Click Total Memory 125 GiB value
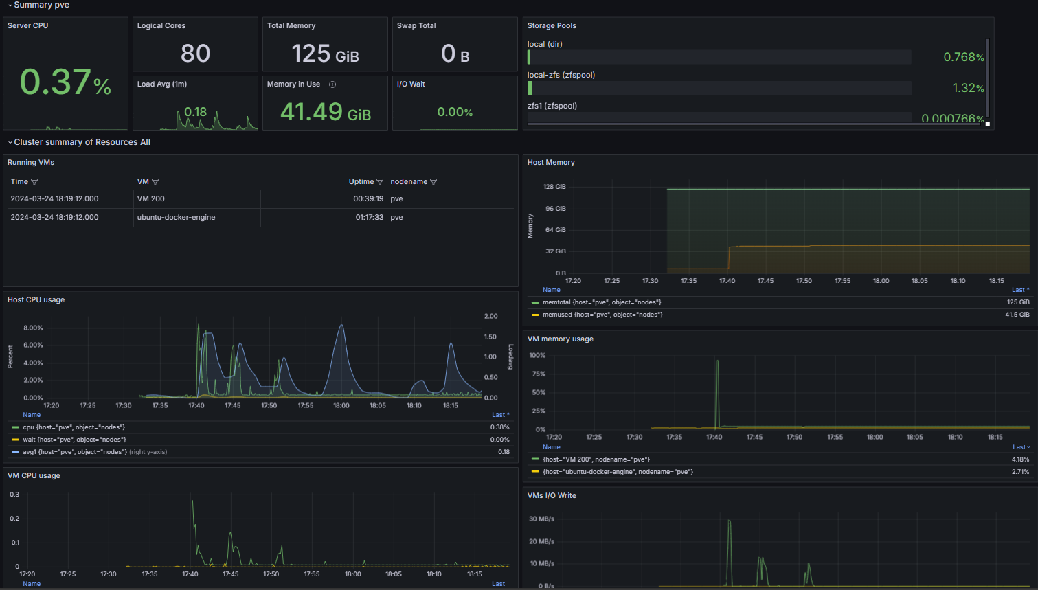This screenshot has width=1038, height=590. coord(325,53)
